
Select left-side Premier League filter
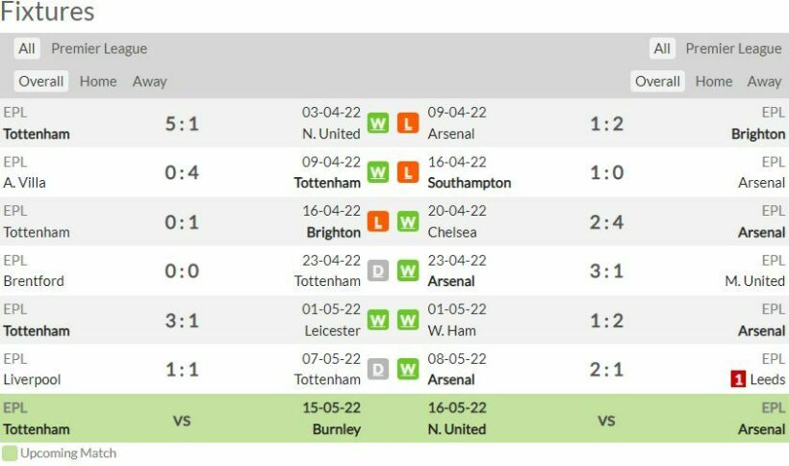click(x=99, y=48)
